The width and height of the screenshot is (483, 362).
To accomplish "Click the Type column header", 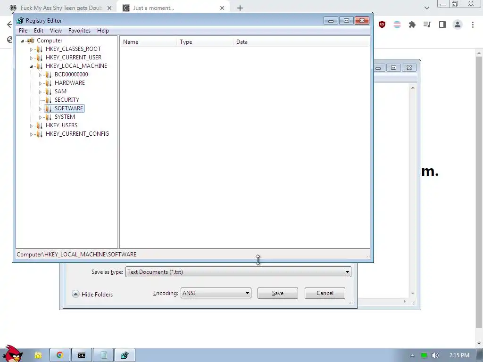I will click(206, 42).
